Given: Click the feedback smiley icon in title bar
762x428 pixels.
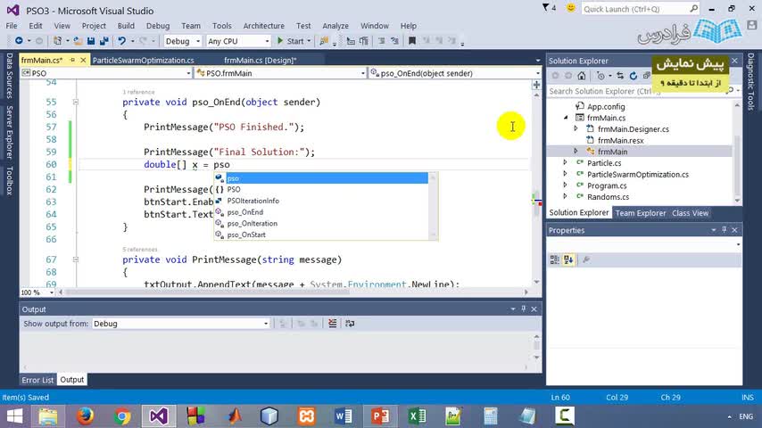Looking at the screenshot, I should click(x=571, y=8).
